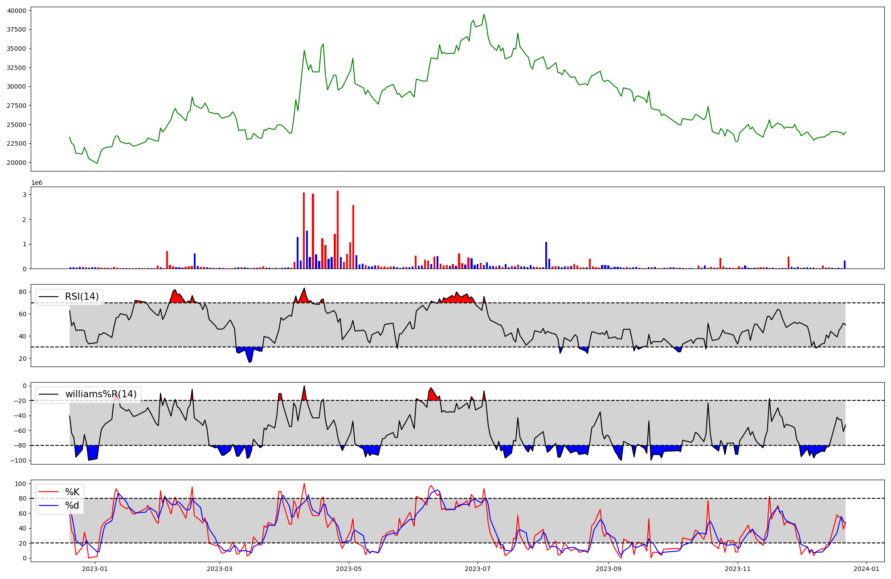This screenshot has height=579, width=891.
Task: Click the 2023-05 x-axis date label
Action: (349, 569)
